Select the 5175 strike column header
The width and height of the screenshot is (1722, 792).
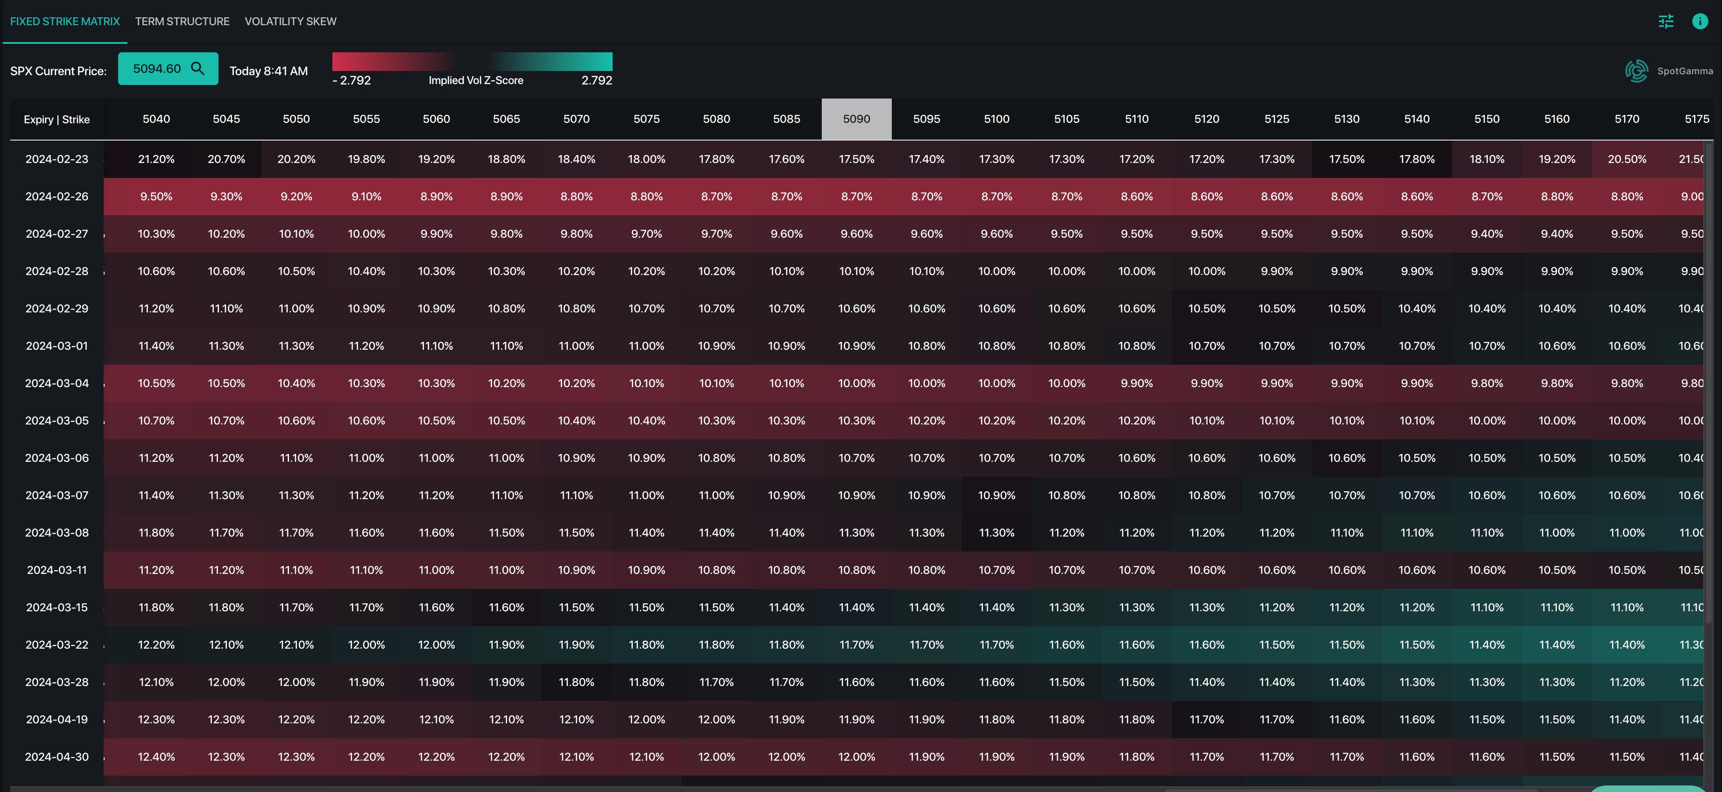point(1696,119)
